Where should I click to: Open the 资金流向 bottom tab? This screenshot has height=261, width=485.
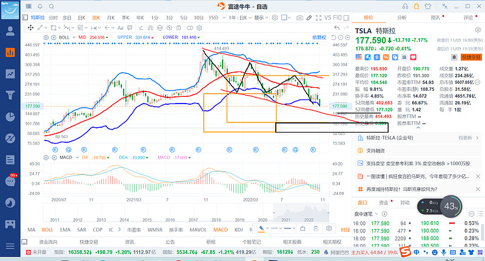tap(48, 242)
